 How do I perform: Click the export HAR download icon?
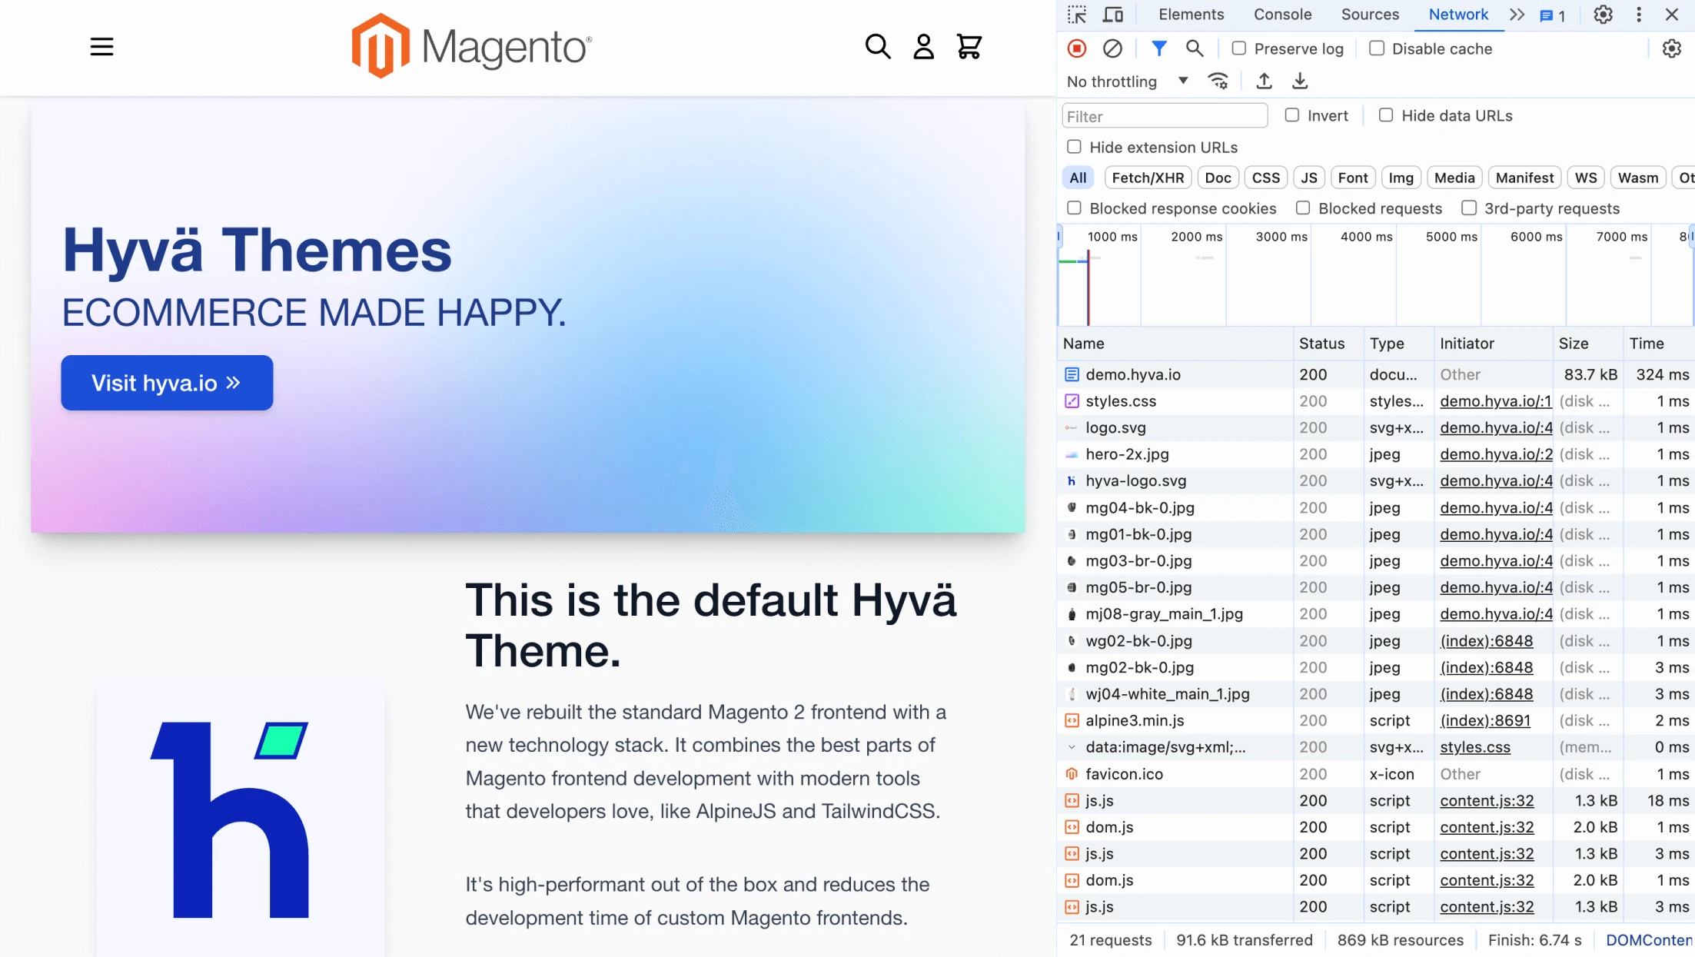[1300, 81]
